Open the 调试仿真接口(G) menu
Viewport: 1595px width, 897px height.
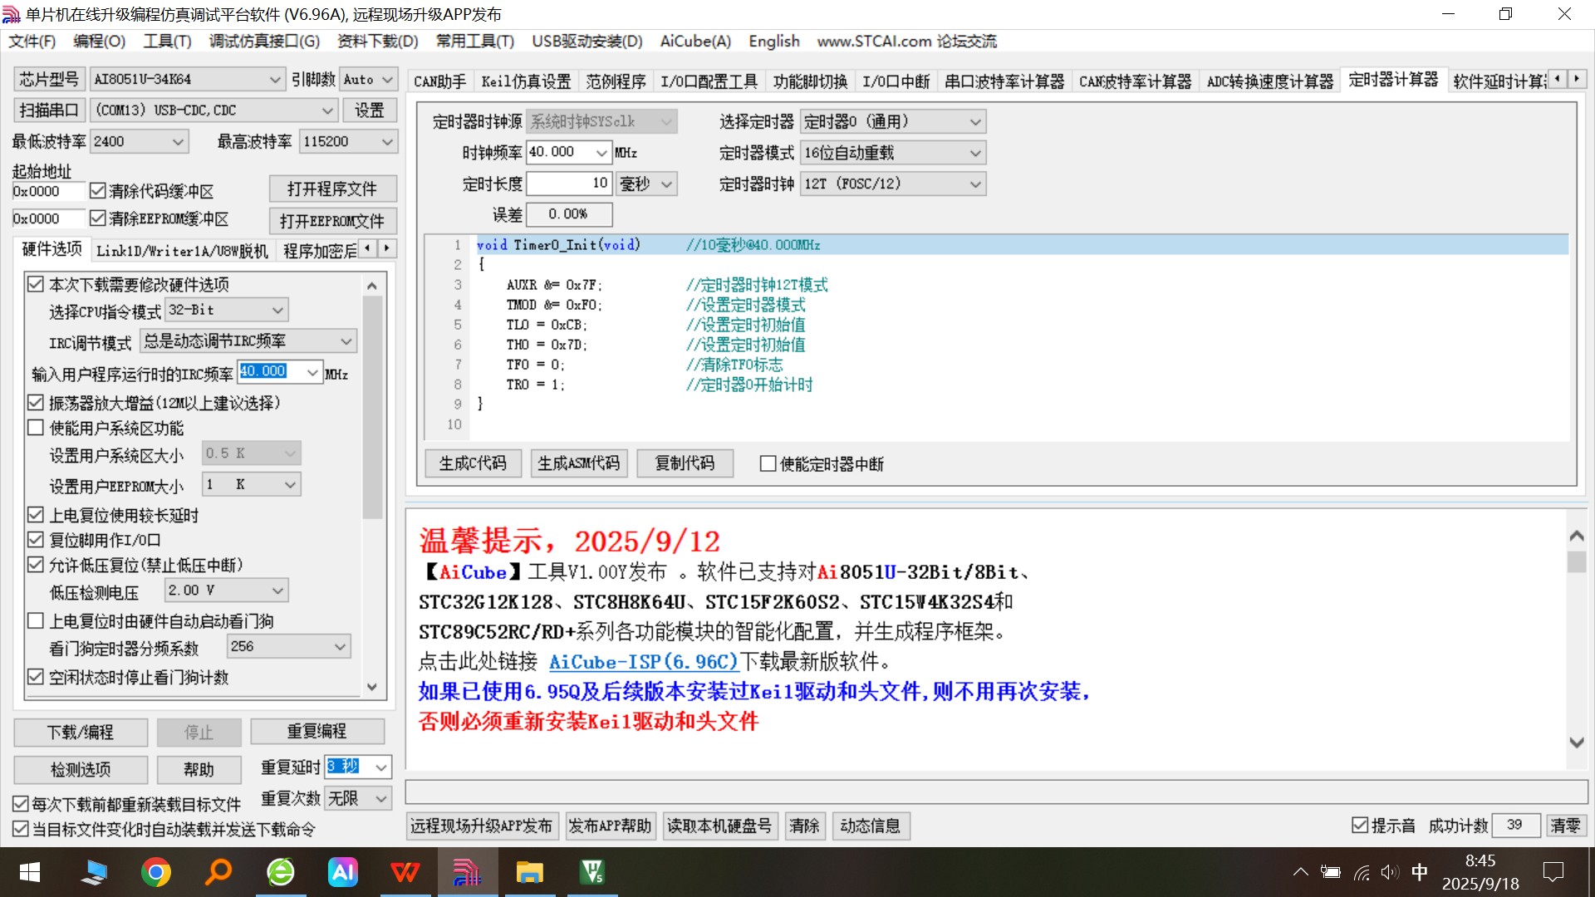(264, 41)
